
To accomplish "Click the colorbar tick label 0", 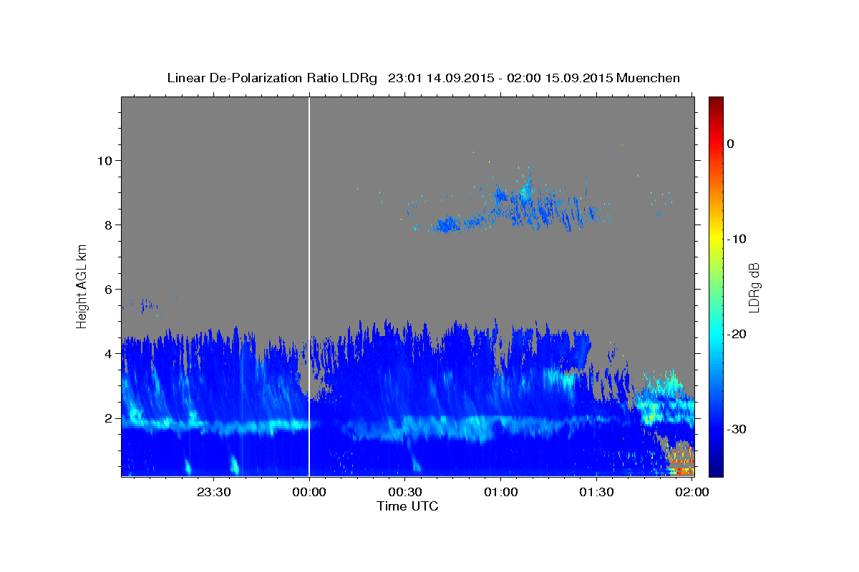I will [x=731, y=144].
